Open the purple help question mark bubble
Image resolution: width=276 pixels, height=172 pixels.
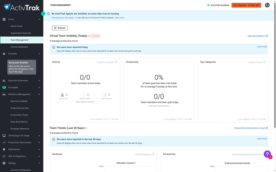(x=267, y=154)
